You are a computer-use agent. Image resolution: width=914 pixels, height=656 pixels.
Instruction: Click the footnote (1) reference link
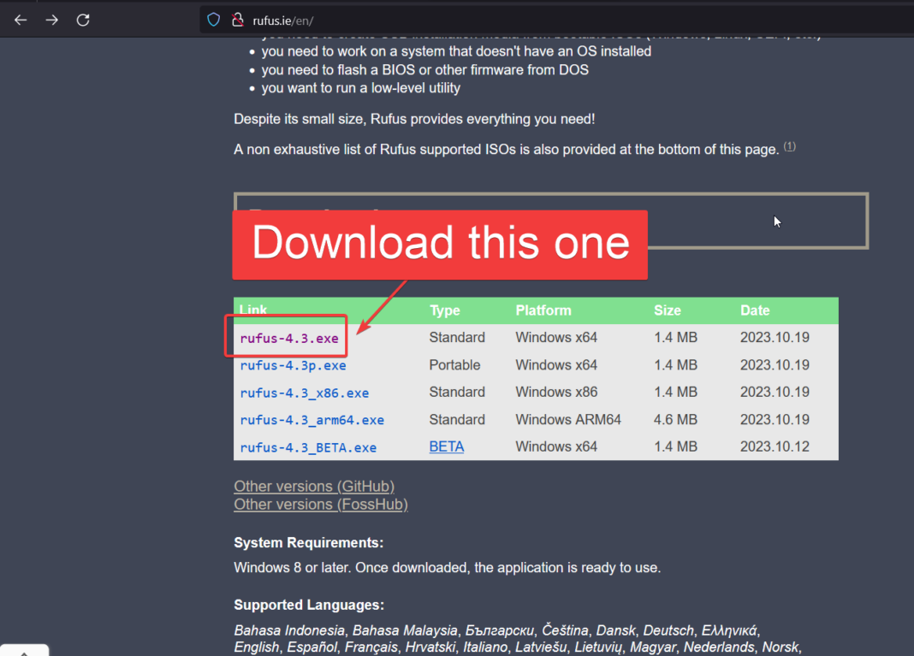click(789, 146)
